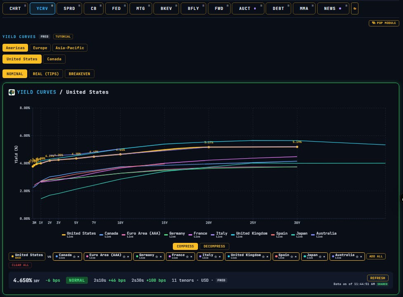Toggle Italy series in chart legend

point(219,234)
